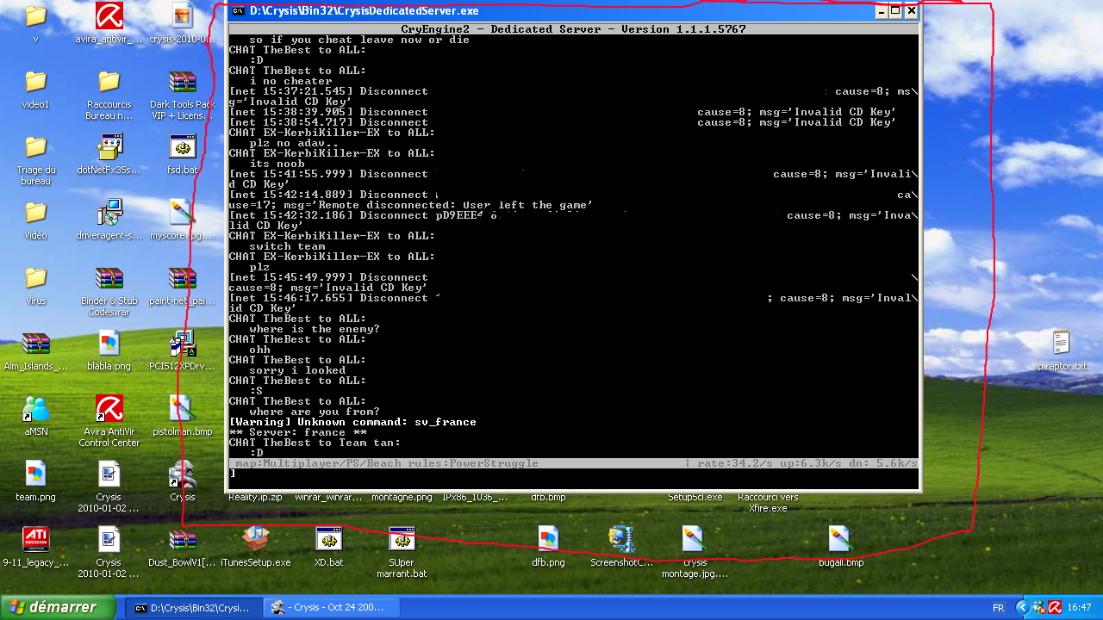
Task: Select the blabla.png image icon
Action: tap(109, 343)
